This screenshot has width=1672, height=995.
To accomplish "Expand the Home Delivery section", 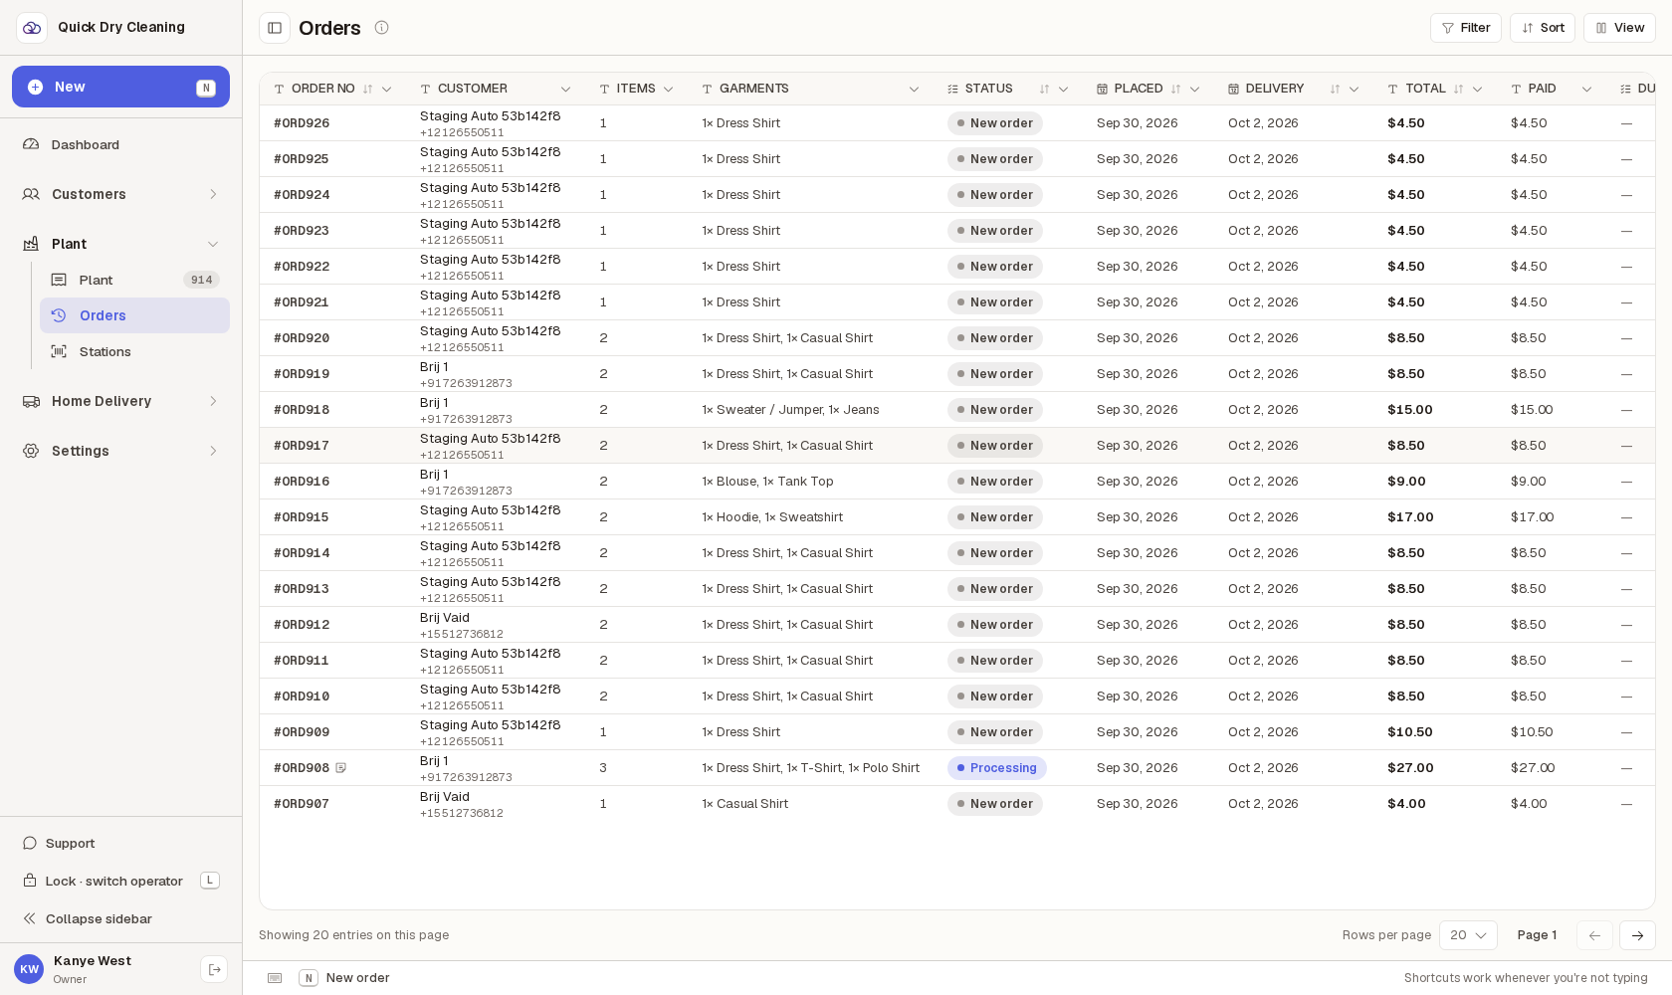I will point(120,401).
